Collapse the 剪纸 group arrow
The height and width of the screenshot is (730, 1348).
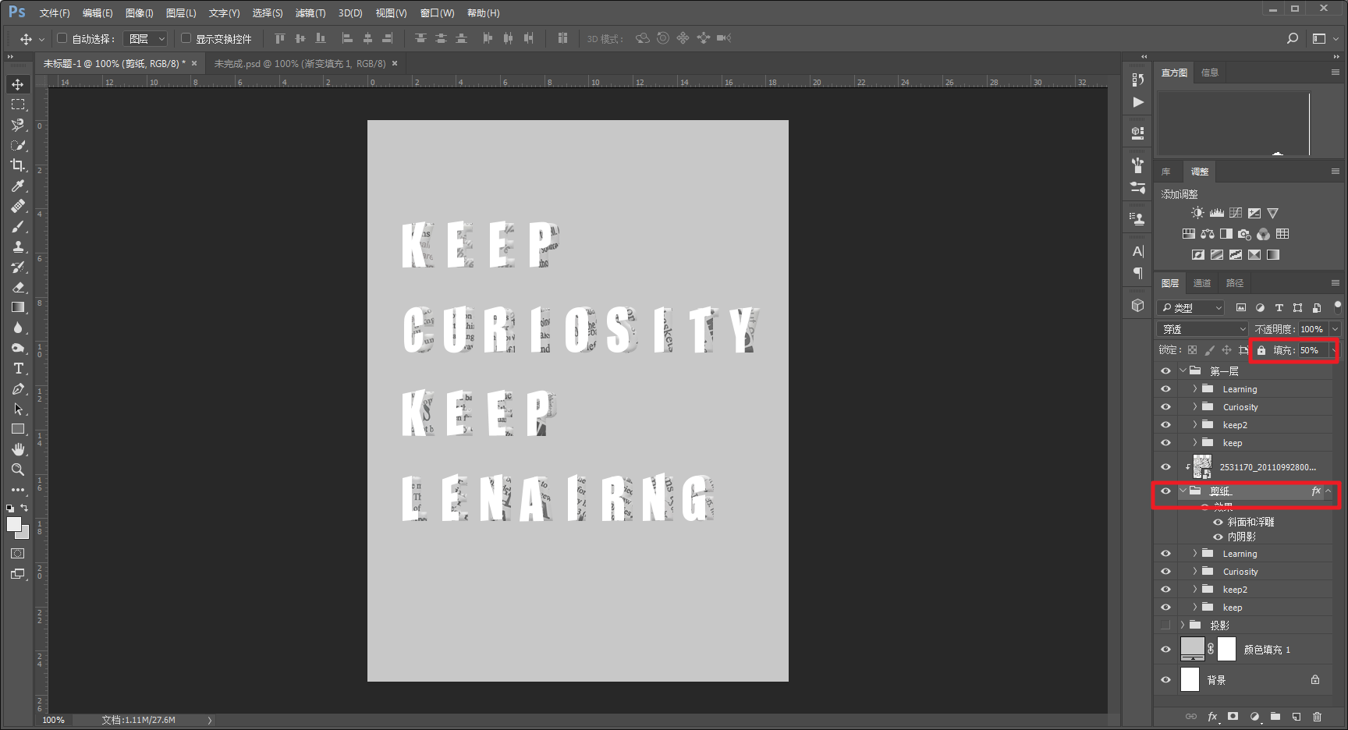tap(1183, 491)
